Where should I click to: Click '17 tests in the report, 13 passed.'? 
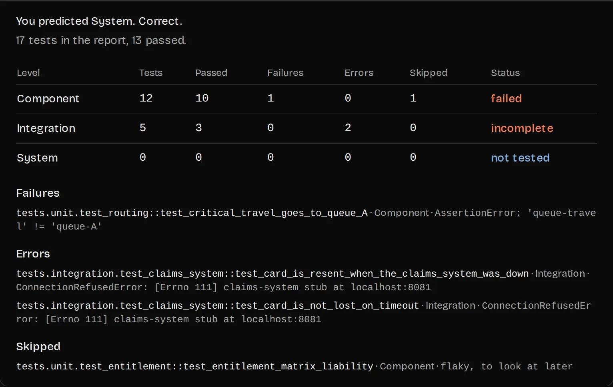[101, 40]
